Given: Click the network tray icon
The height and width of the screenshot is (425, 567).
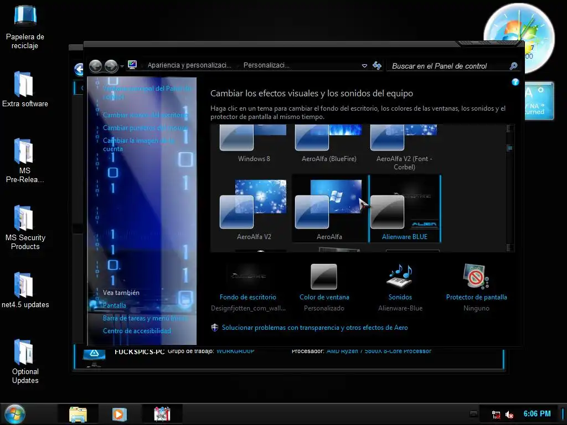Looking at the screenshot, I should (496, 414).
